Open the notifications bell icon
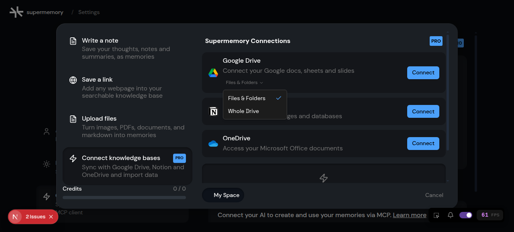The image size is (514, 232). (451, 215)
